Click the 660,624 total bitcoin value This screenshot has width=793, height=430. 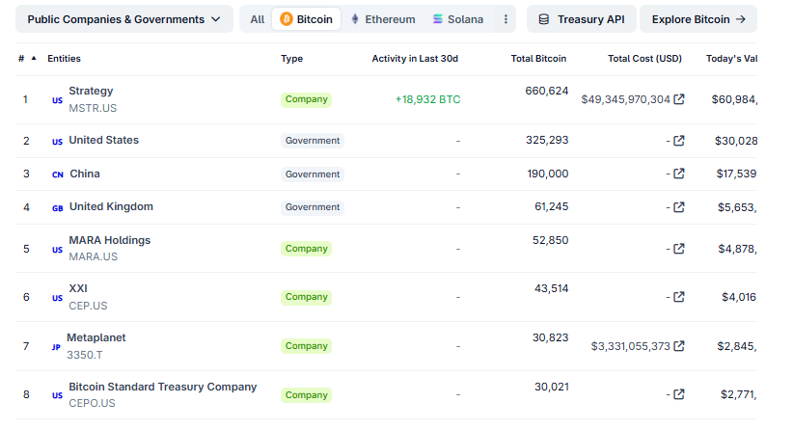point(547,91)
